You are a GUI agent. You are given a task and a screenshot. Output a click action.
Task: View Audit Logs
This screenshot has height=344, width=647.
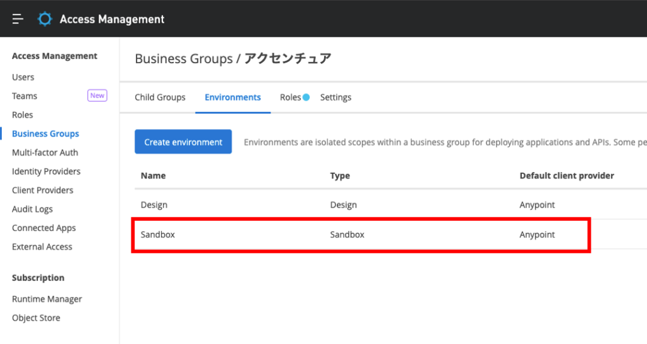tap(32, 209)
